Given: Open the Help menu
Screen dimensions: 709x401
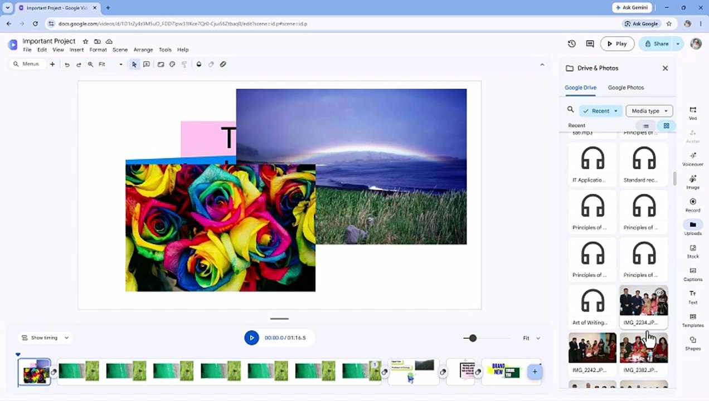Looking at the screenshot, I should coord(183,50).
